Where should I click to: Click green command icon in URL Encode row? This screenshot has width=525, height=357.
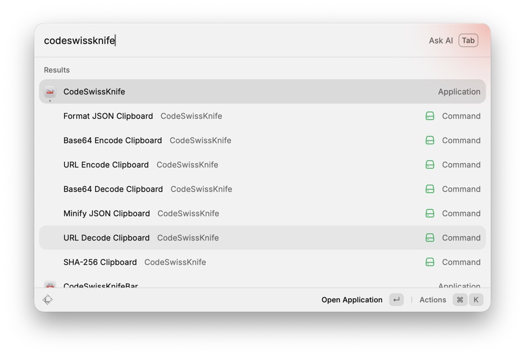(429, 165)
